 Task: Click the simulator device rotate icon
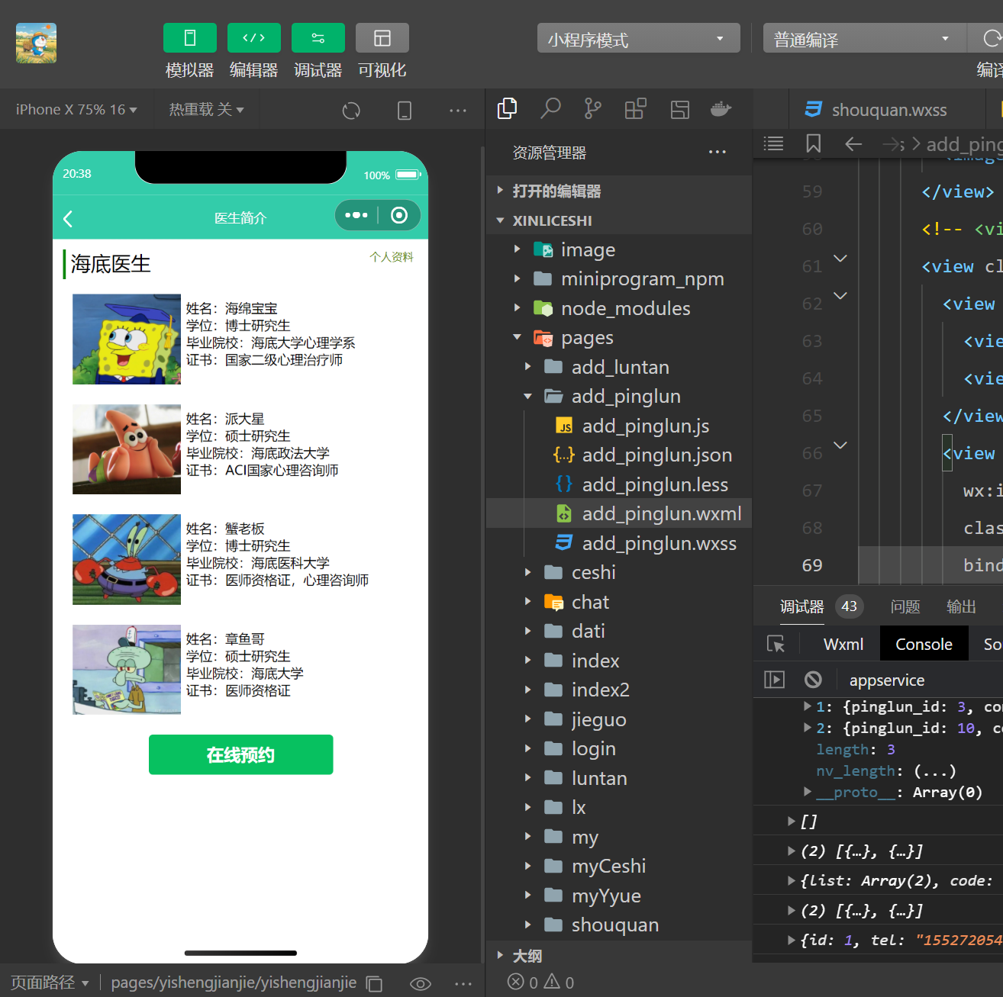(x=405, y=111)
